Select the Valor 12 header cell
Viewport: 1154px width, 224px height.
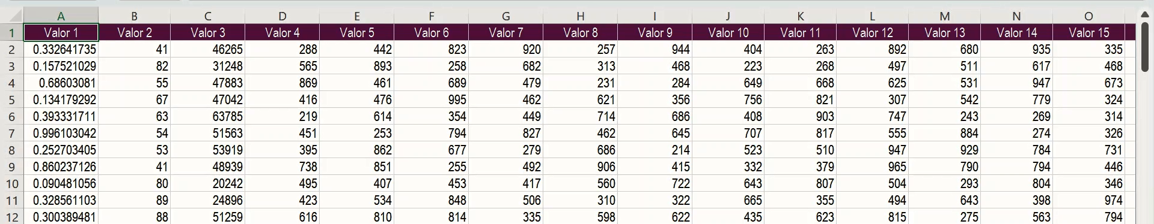click(x=872, y=32)
